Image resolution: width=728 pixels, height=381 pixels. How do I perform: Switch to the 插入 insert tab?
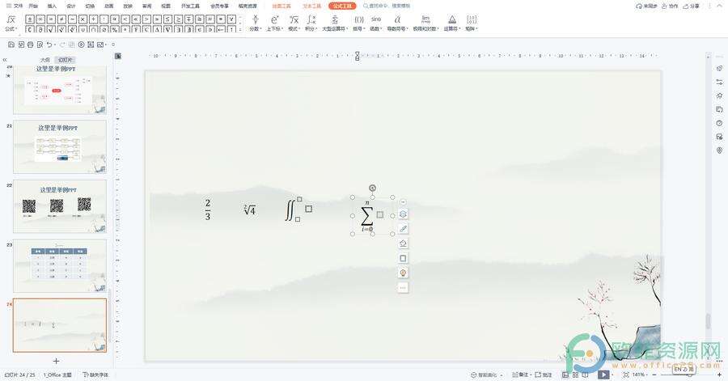coord(52,6)
